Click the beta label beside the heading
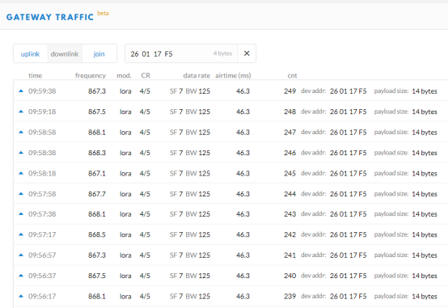 (103, 13)
